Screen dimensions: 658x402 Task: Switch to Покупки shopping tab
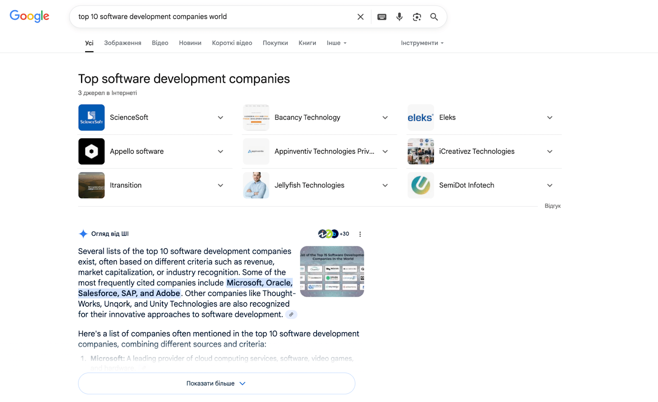click(x=275, y=43)
